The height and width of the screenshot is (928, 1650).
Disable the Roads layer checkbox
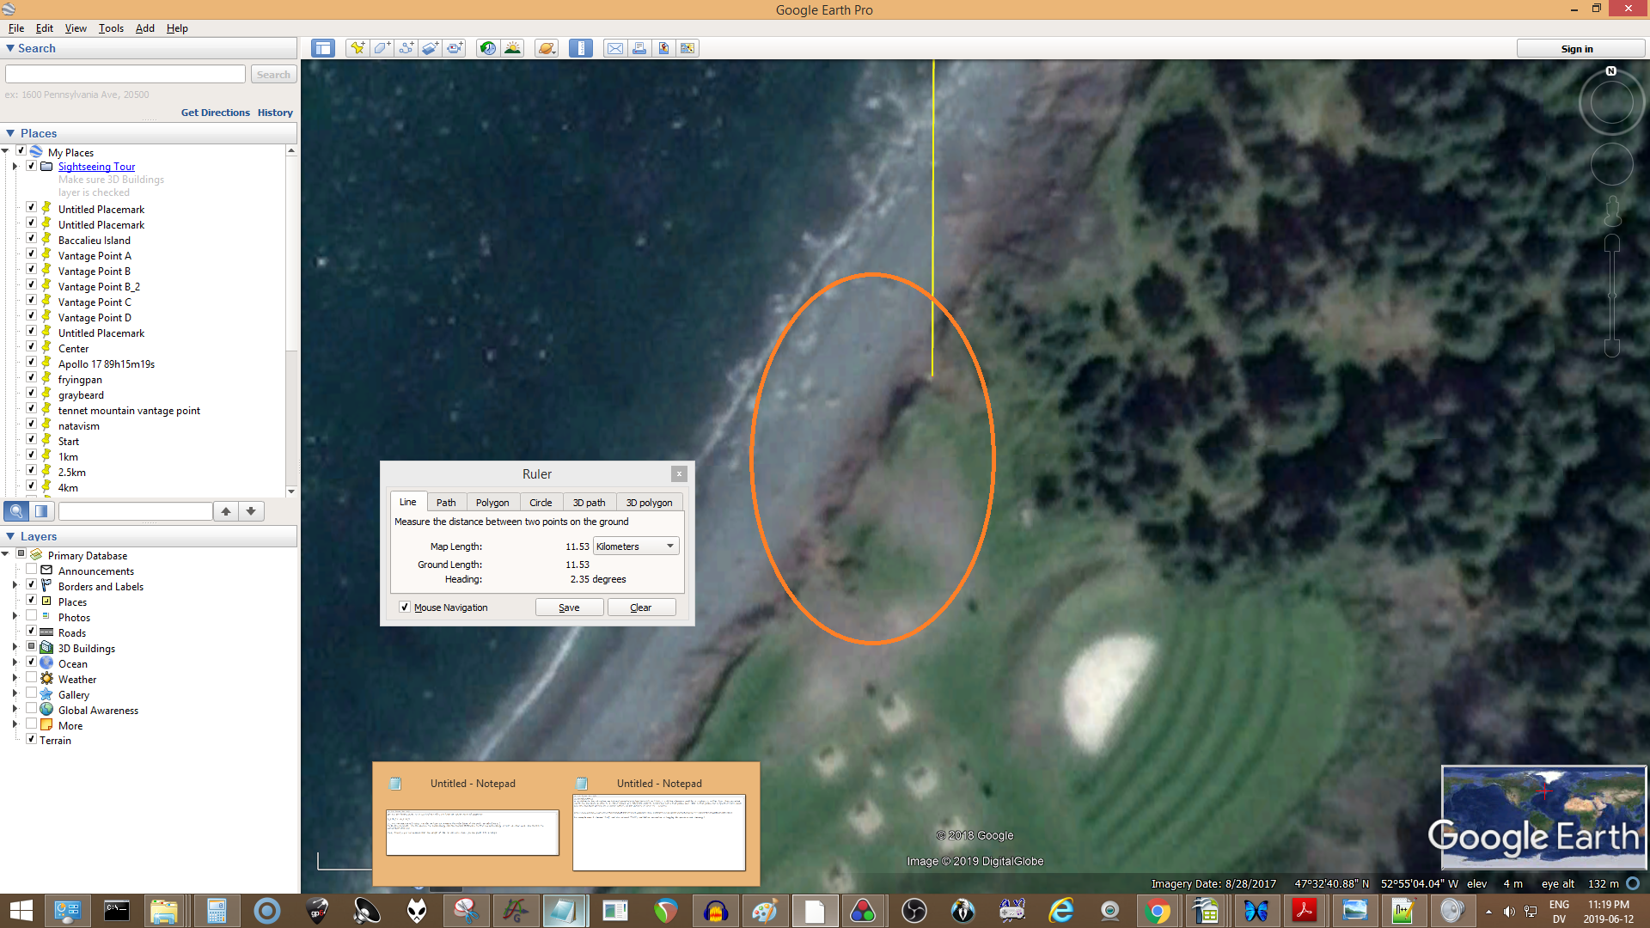[31, 632]
